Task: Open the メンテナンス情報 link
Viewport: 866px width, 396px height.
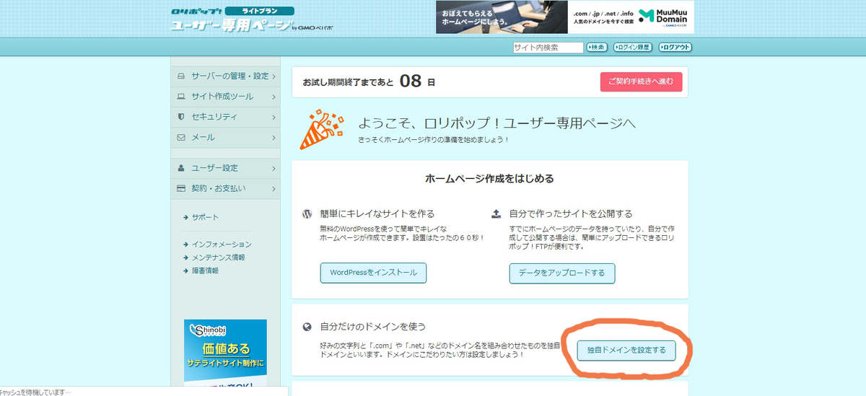Action: (x=218, y=258)
